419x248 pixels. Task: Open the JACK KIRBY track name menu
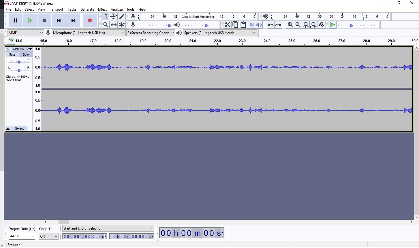pyautogui.click(x=22, y=49)
